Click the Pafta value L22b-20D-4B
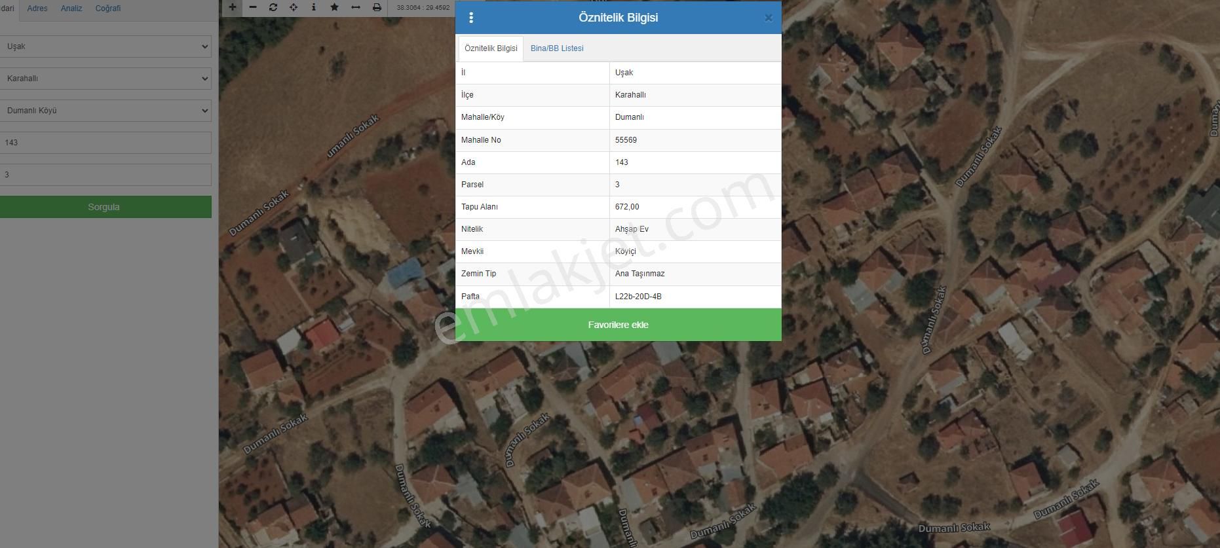Screen dimensions: 1220x548 click(x=638, y=297)
